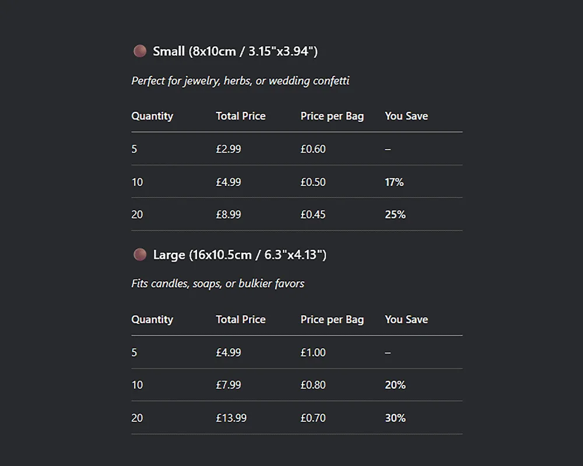
Task: Click Total Price header in the Large table
Action: point(240,319)
